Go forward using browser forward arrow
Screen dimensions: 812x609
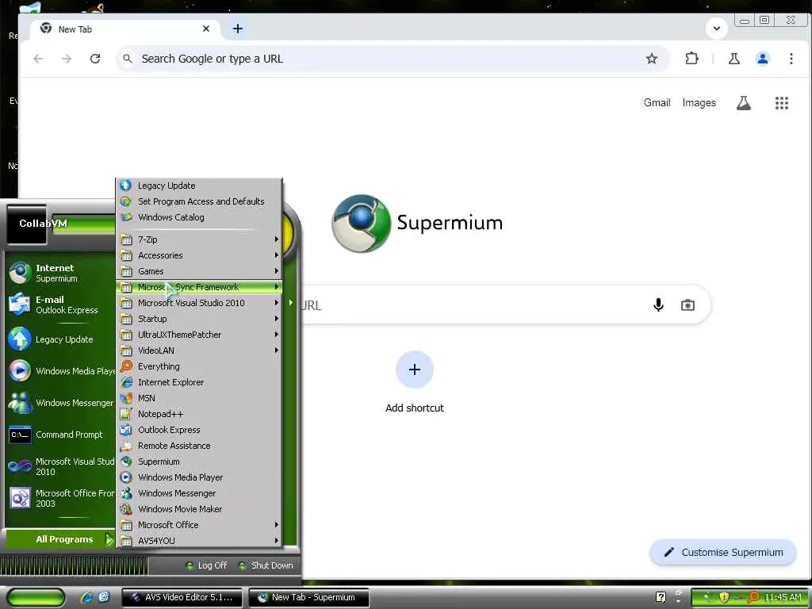click(x=67, y=59)
